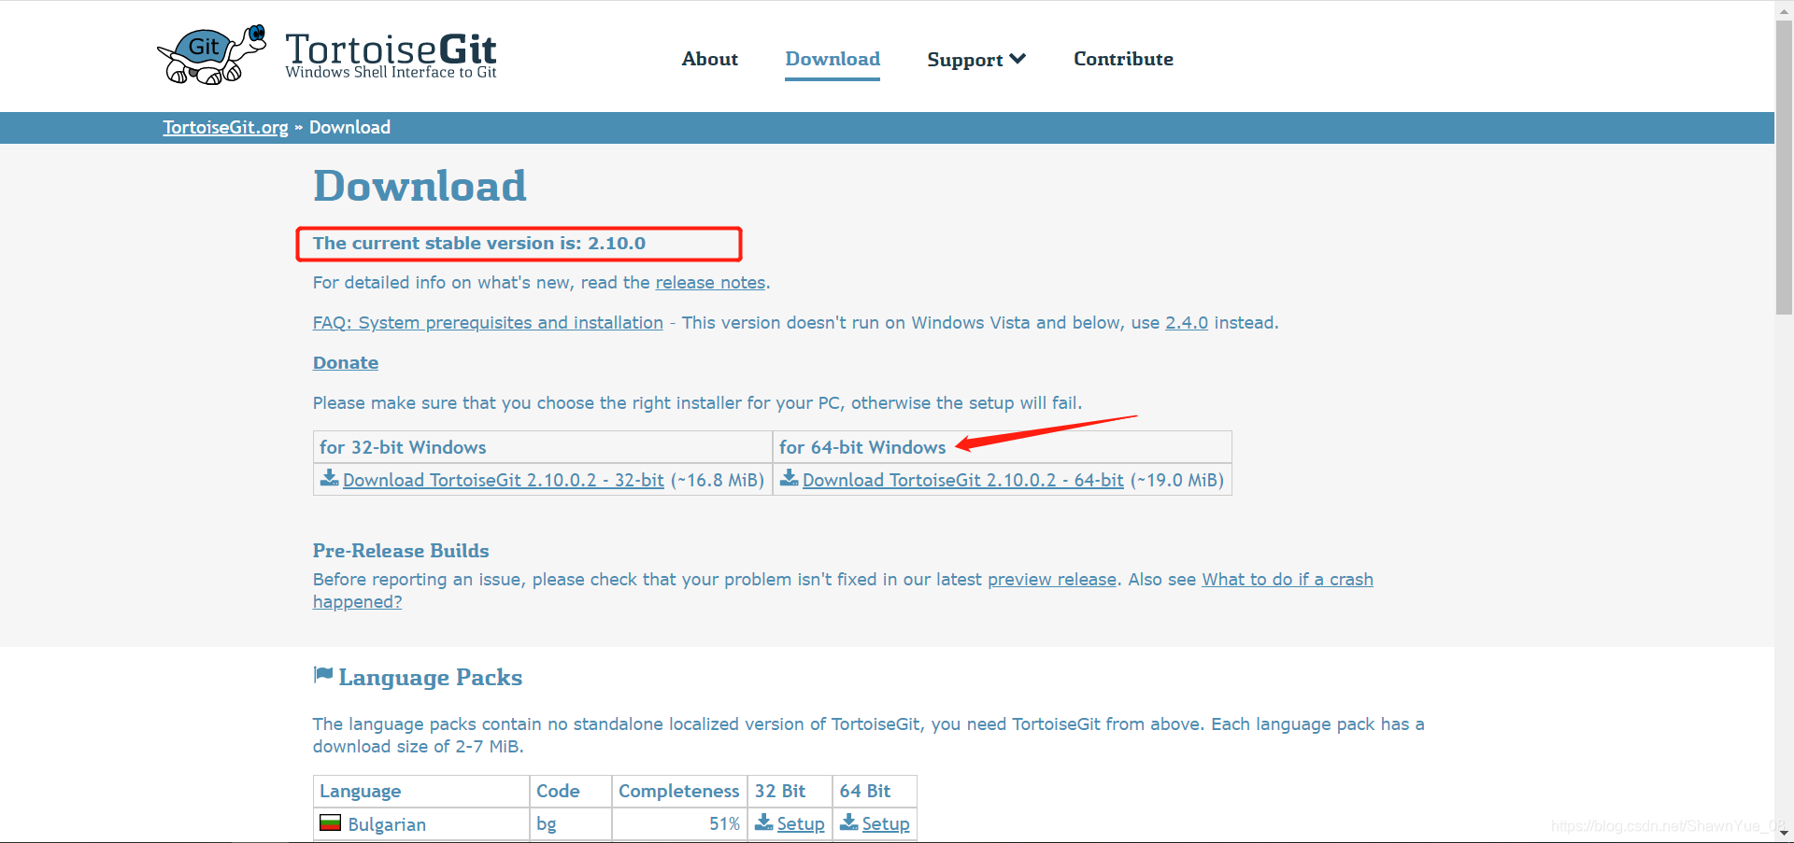Image resolution: width=1794 pixels, height=843 pixels.
Task: Click 'Download' text in the breadcrumb
Action: 349,127
